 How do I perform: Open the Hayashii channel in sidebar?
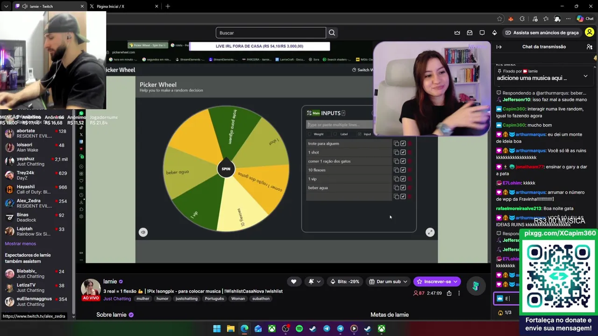point(36,189)
